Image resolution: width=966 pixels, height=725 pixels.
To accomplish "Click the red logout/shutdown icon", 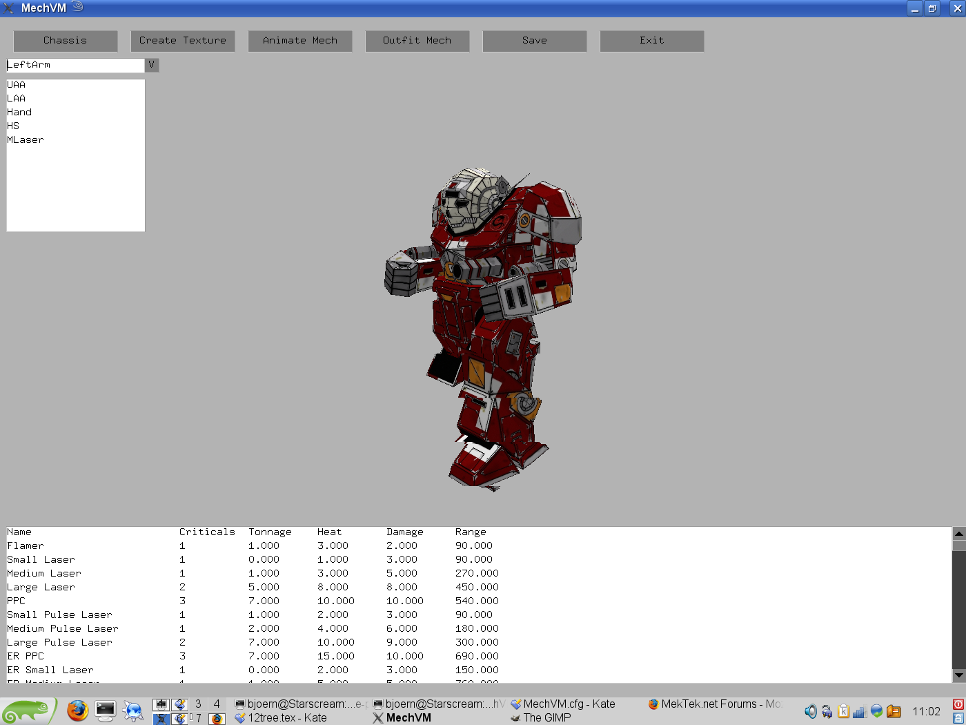I will (x=958, y=704).
